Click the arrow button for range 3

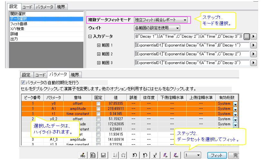pos(254,63)
